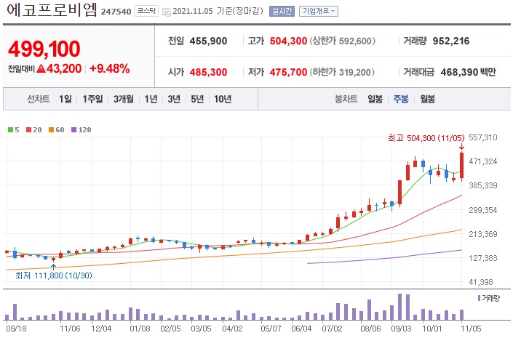Click the 09/03 date label on the axis
Image resolution: width=513 pixels, height=338 pixels.
pos(401,329)
